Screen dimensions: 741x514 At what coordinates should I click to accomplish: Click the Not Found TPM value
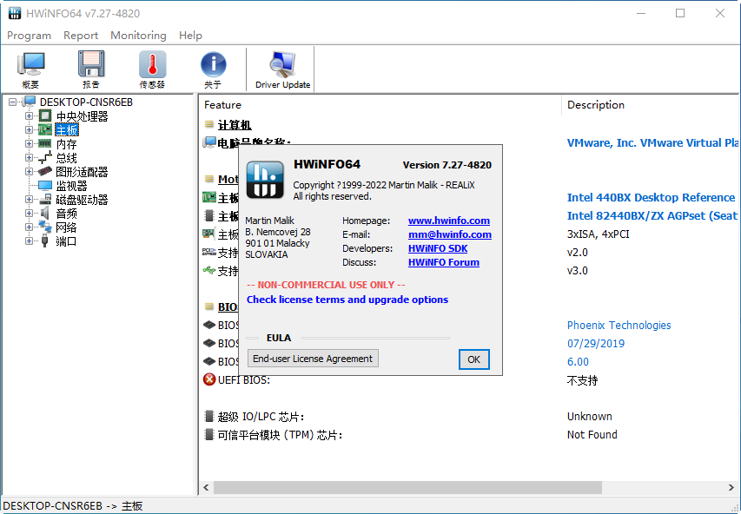592,435
